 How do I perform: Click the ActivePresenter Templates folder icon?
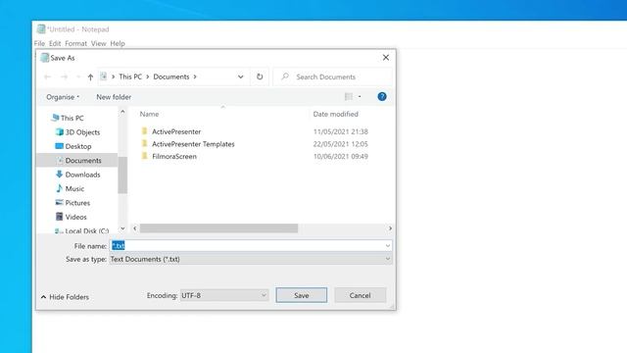tap(144, 144)
